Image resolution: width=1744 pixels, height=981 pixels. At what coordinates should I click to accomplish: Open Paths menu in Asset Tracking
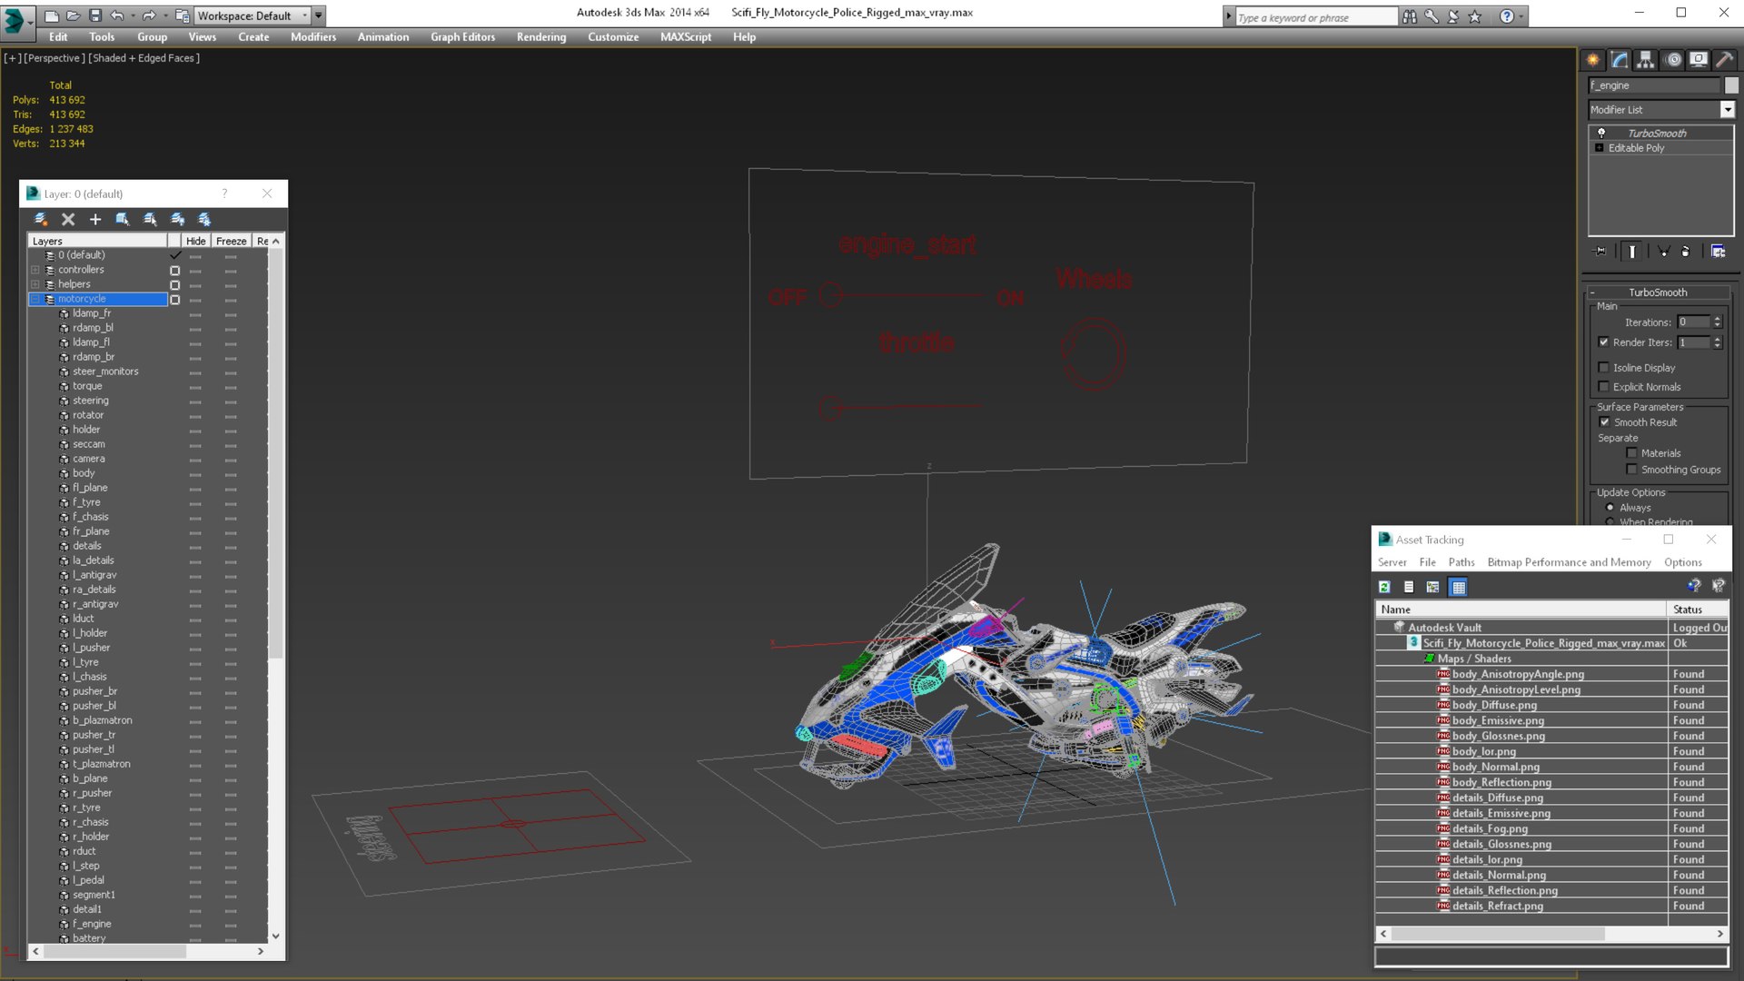coord(1461,562)
